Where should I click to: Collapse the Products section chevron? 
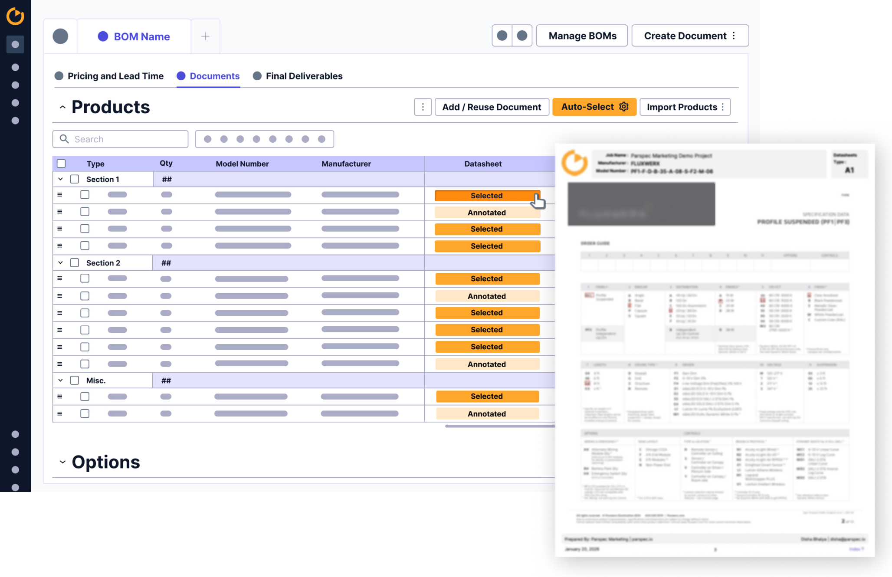click(x=62, y=107)
